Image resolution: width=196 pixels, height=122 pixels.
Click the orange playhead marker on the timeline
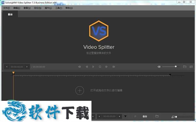(13, 73)
